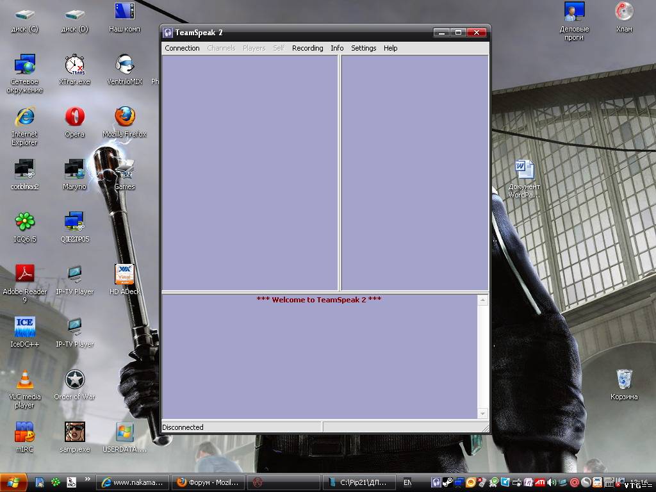The width and height of the screenshot is (656, 492).
Task: Switch to the C:\Pip21 taskbar window
Action: pyautogui.click(x=359, y=482)
